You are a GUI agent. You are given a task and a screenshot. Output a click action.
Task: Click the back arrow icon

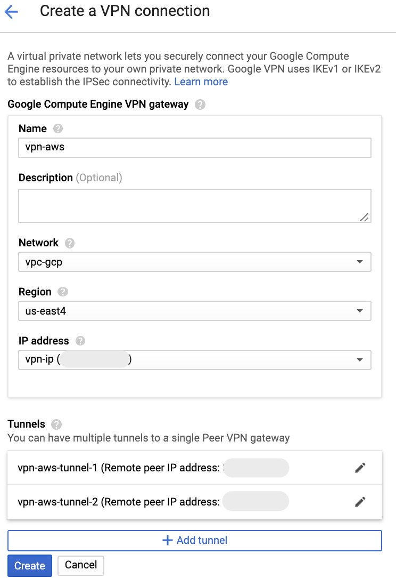click(11, 11)
